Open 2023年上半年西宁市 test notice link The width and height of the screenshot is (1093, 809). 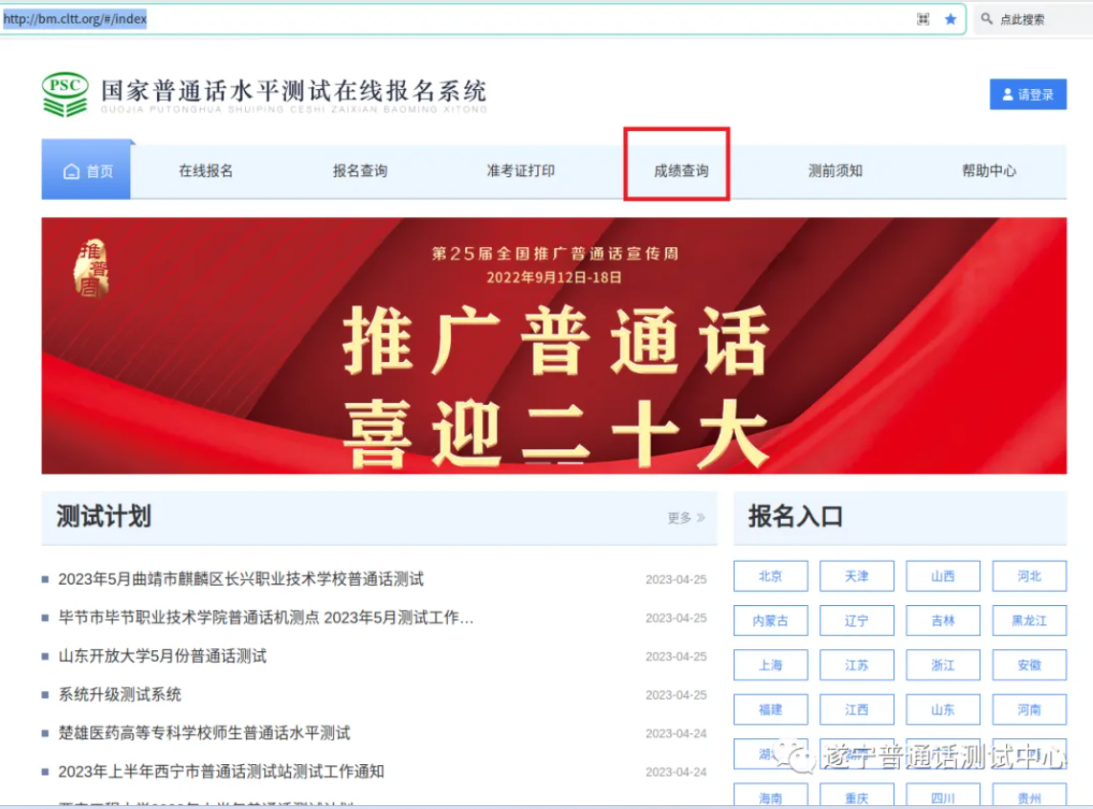(x=221, y=771)
